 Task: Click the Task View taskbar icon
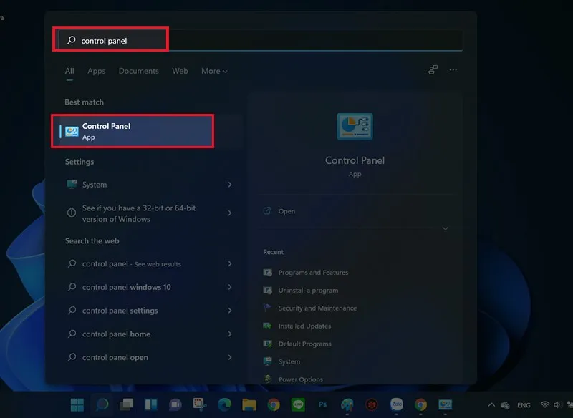pos(127,405)
